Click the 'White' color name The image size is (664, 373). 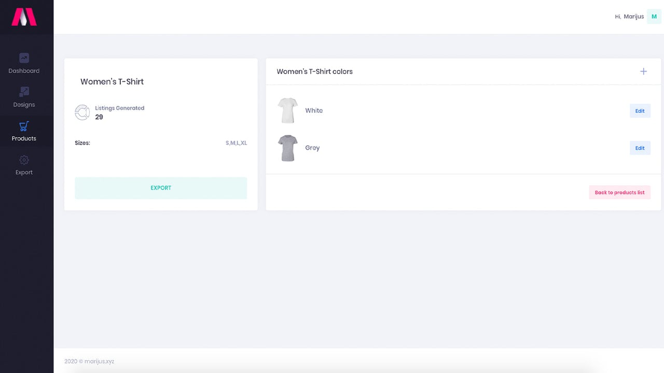click(314, 110)
